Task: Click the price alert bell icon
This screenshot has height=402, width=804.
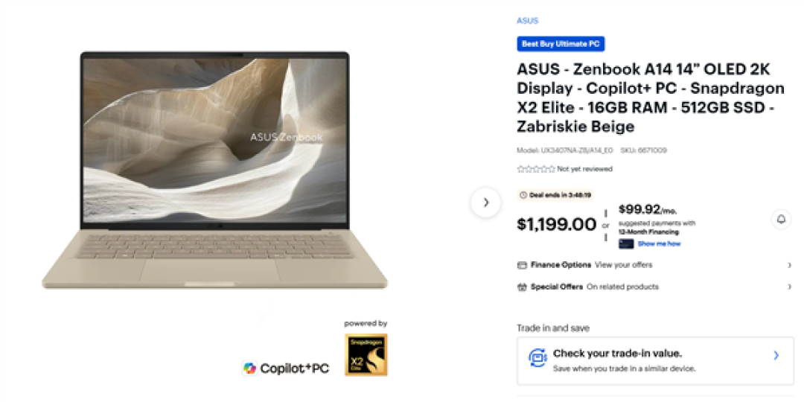Action: pyautogui.click(x=781, y=220)
